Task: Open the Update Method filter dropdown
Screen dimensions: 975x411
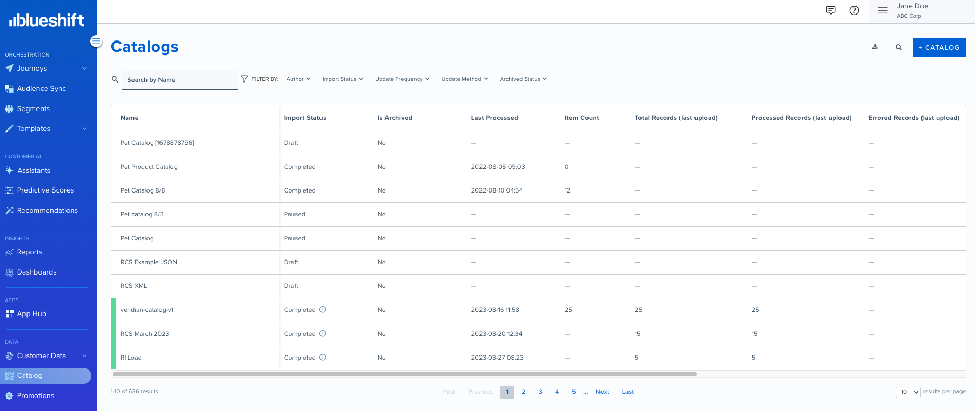Action: click(x=465, y=79)
